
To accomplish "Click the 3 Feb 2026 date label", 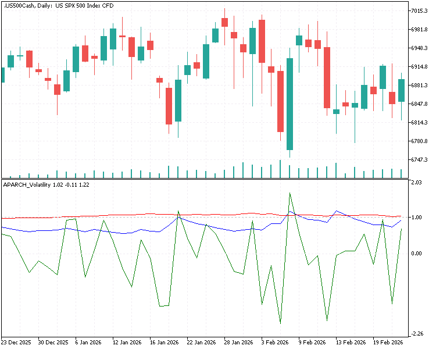I will coord(275,343).
